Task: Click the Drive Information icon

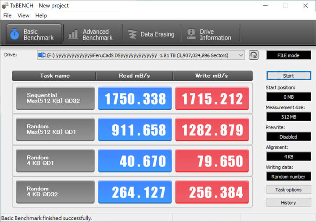Action: (191, 34)
